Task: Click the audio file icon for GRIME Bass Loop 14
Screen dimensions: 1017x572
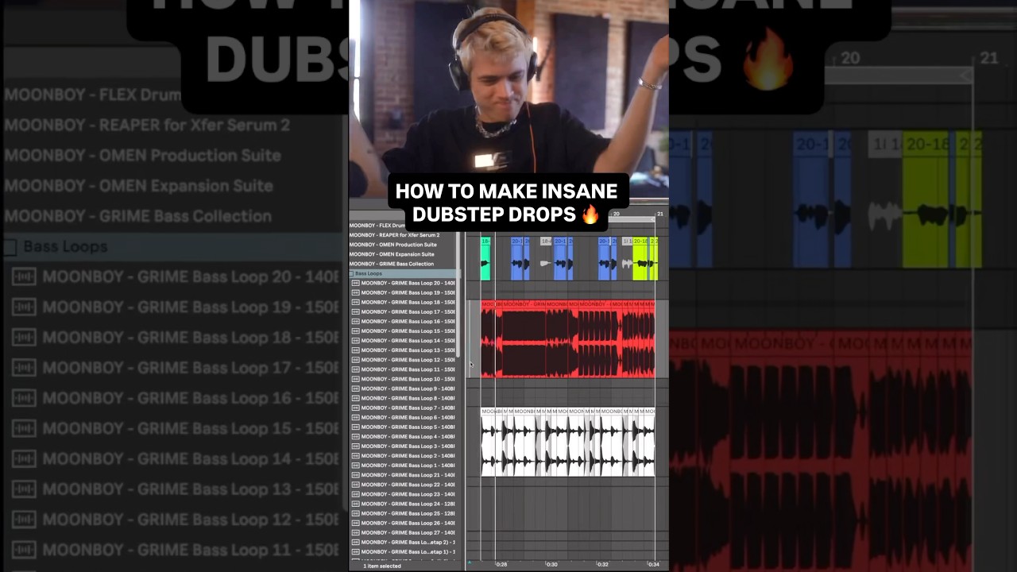Action: click(355, 340)
